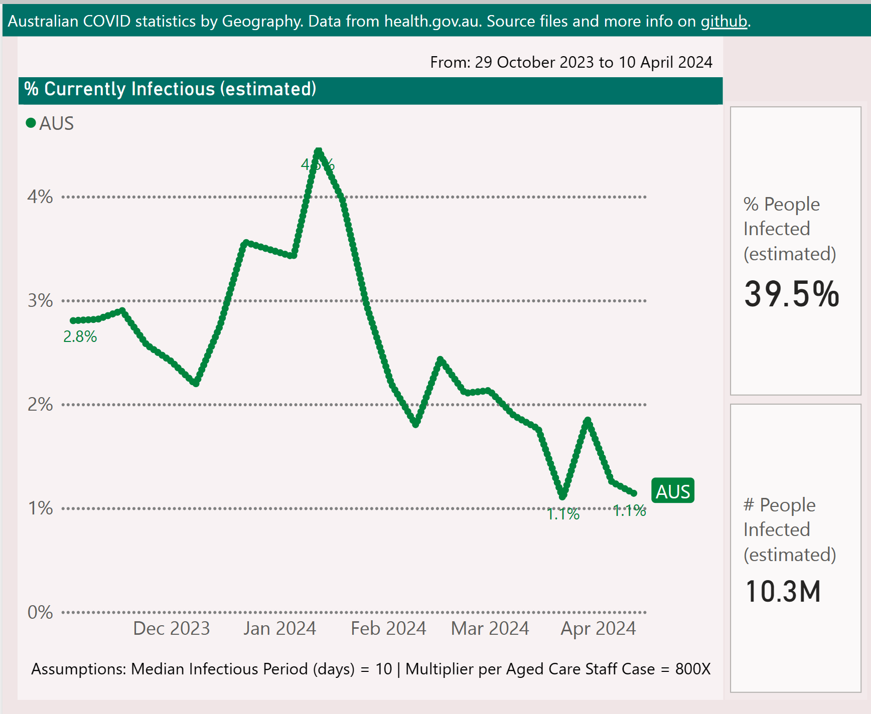Click the 2.8% starting data label
Image resolution: width=871 pixels, height=714 pixels.
point(80,336)
